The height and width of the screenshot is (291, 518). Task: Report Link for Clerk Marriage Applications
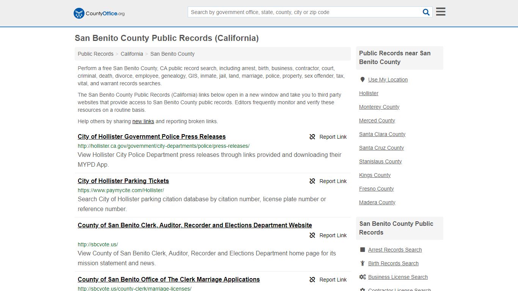pos(333,280)
